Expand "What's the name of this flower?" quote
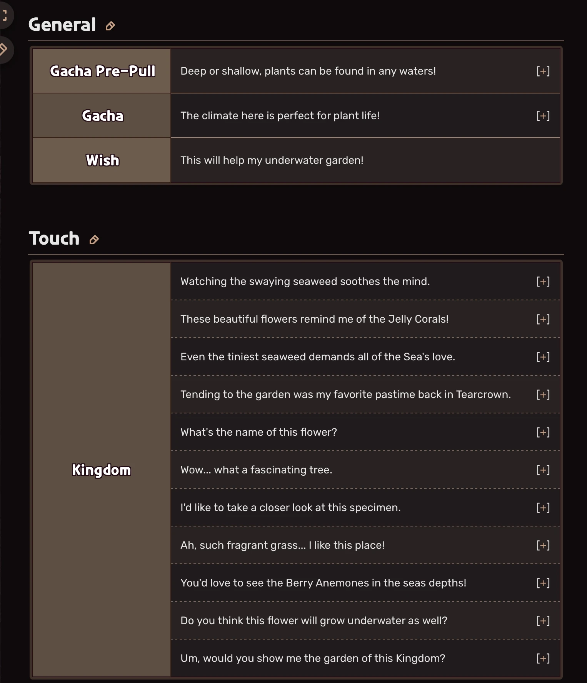 point(543,432)
